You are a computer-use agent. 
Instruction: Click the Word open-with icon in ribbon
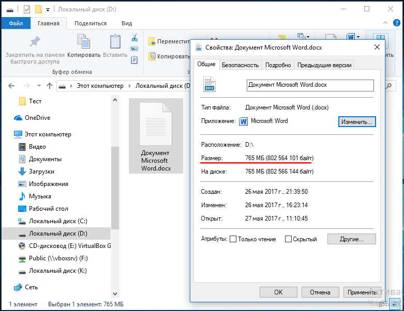(x=351, y=37)
